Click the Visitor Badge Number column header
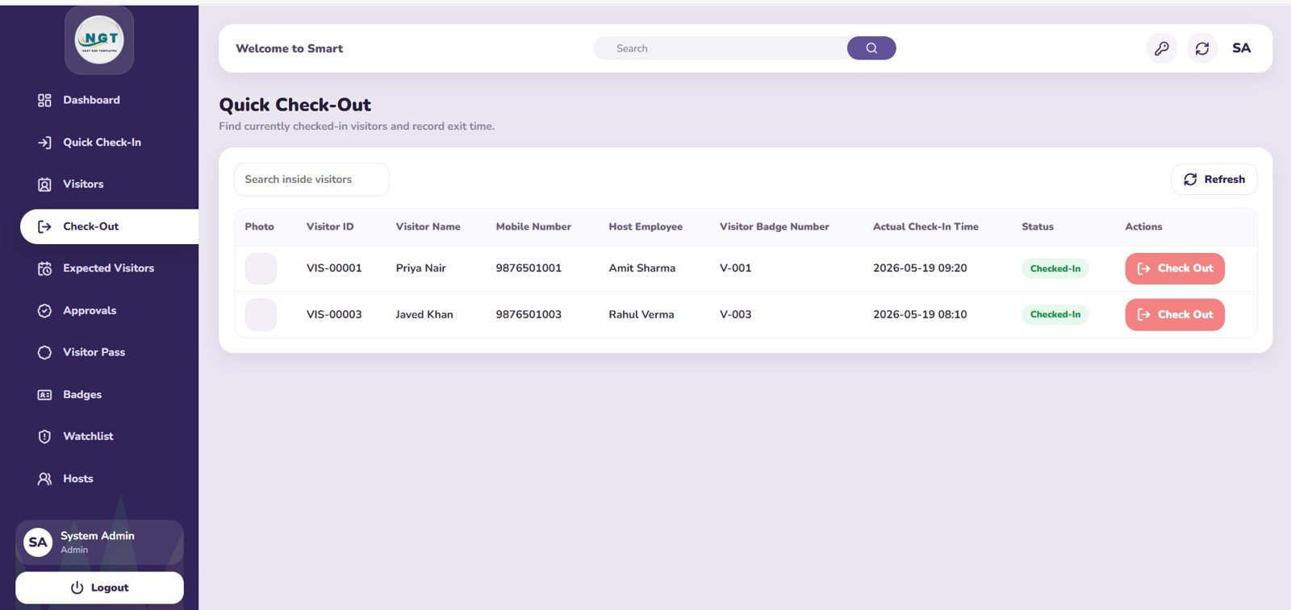 [775, 226]
